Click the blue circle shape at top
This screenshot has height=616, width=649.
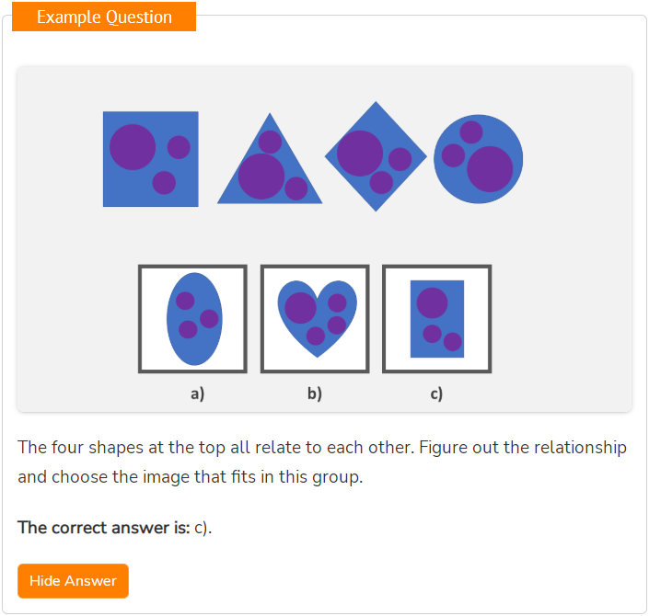coord(478,159)
